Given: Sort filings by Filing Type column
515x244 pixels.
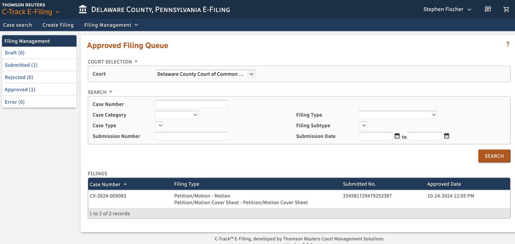Looking at the screenshot, I should click(x=187, y=184).
